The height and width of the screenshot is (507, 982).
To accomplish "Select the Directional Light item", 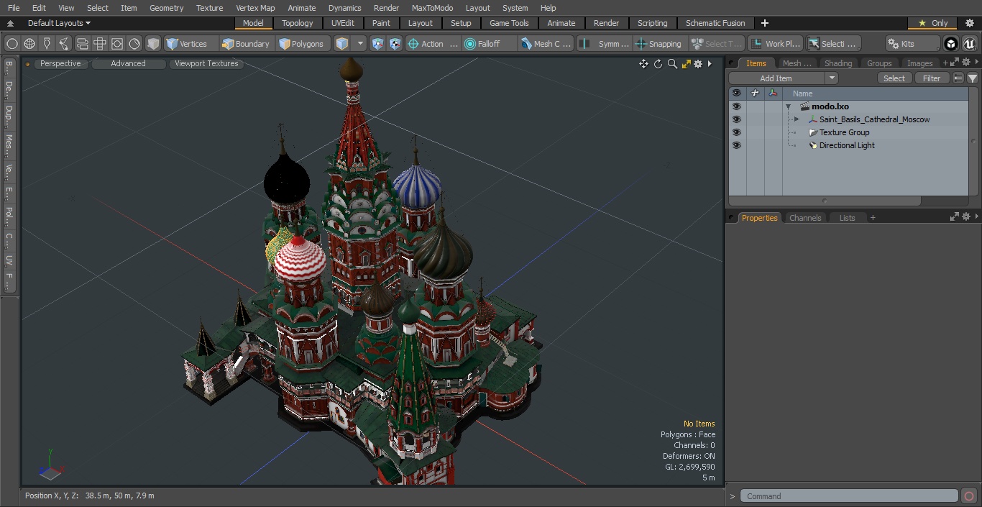I will coord(847,145).
